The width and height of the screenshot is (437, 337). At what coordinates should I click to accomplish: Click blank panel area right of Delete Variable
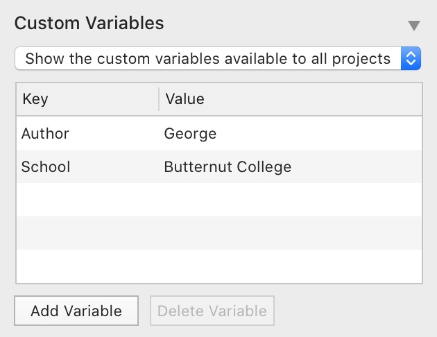point(354,311)
